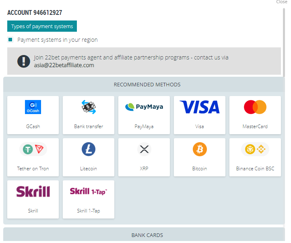Expand the Bank Cards section header
The width and height of the screenshot is (291, 243).
147,235
